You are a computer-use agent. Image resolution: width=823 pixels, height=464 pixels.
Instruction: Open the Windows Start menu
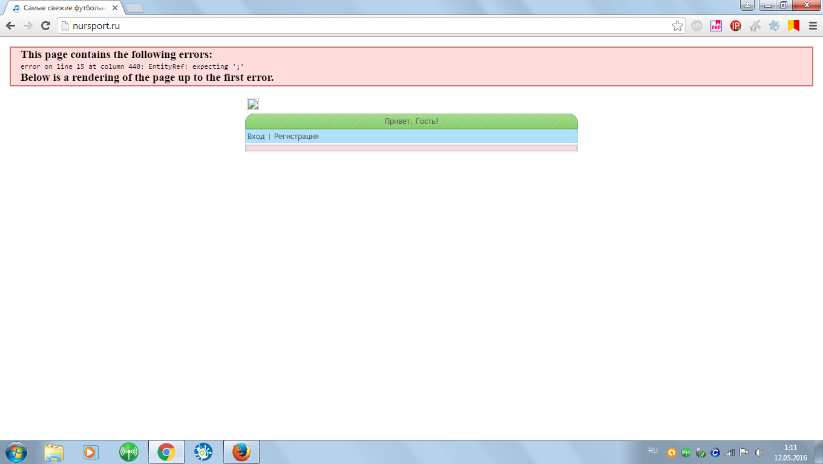(16, 452)
